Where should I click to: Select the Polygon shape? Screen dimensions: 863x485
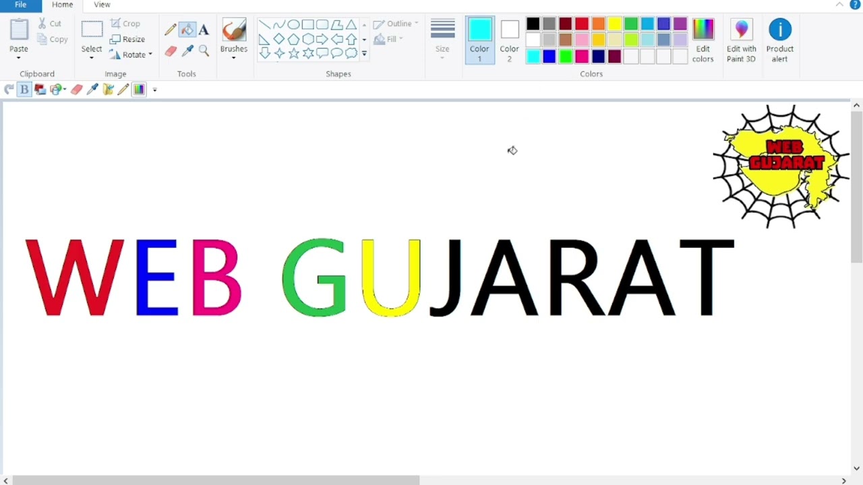pos(337,24)
